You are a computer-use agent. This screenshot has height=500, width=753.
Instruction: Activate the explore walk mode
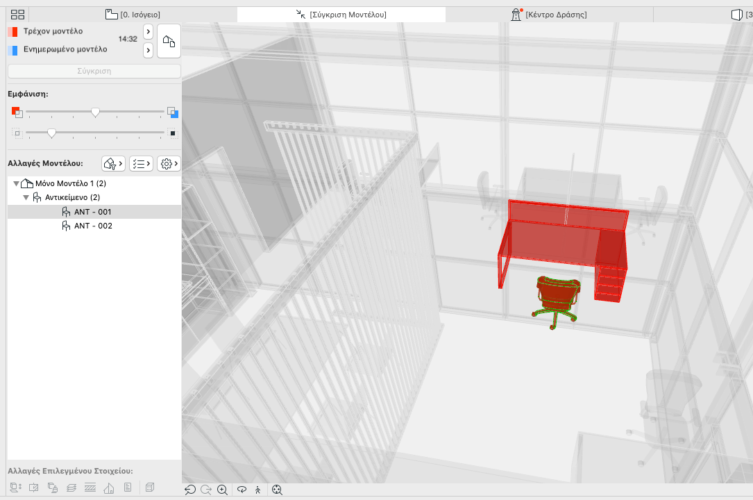[x=258, y=490]
